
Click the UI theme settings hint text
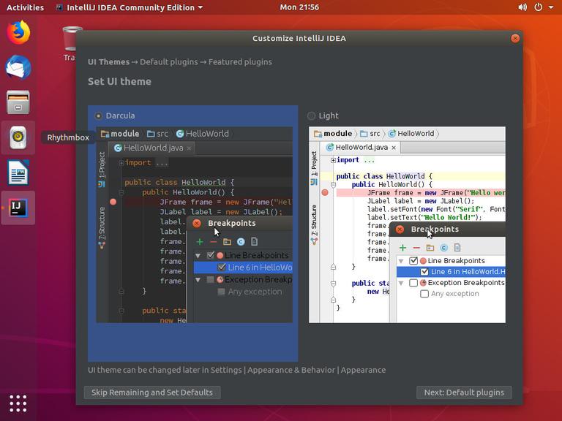click(237, 370)
